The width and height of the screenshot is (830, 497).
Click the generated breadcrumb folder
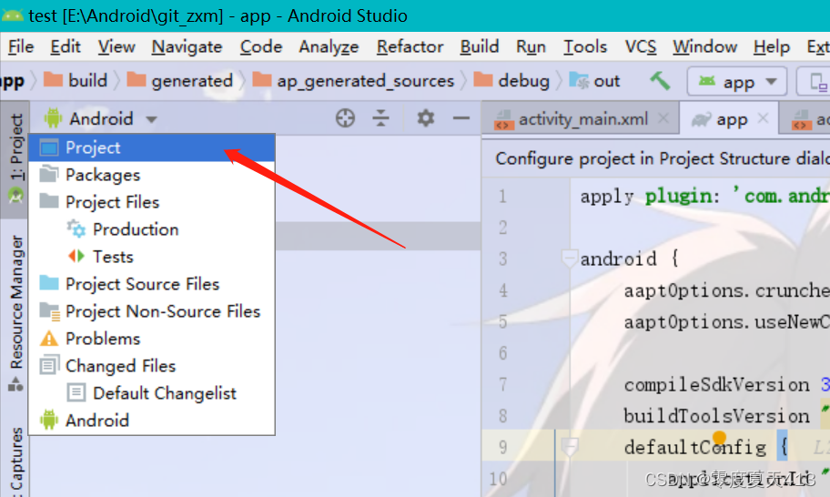pos(180,80)
